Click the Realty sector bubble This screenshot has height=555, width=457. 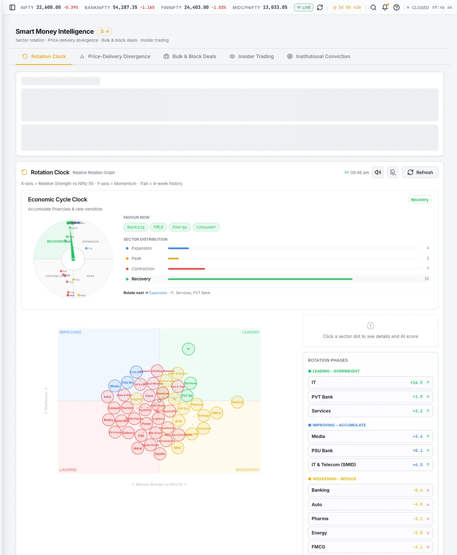coord(108,420)
